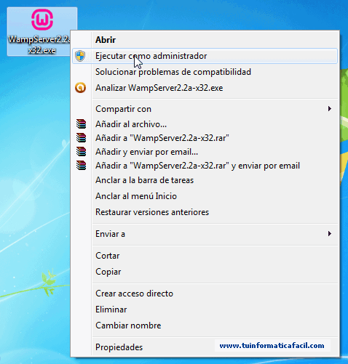This screenshot has width=348, height=364.
Task: Choose Solucionar problemas de compatibilidad
Action: (205, 72)
